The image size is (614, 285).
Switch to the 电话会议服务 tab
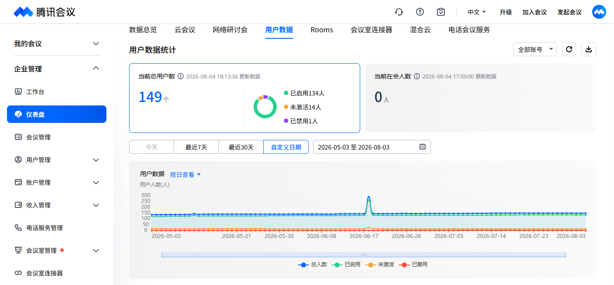tap(469, 30)
